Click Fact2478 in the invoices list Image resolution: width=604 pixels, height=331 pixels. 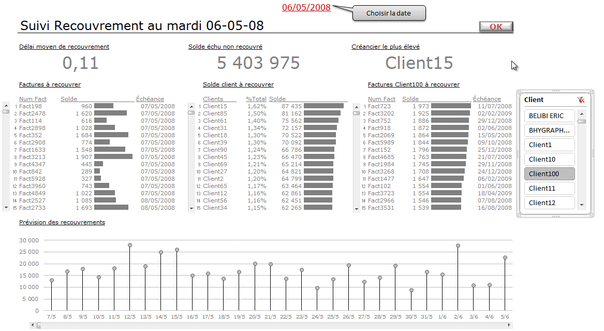[x=33, y=113]
